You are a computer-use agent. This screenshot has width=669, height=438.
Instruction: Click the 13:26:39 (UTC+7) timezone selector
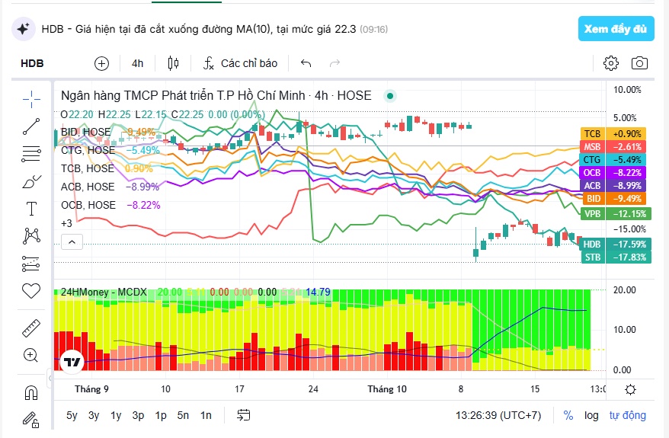click(498, 415)
